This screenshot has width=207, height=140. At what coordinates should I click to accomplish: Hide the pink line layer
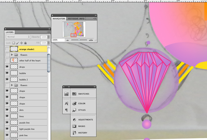click(7, 135)
